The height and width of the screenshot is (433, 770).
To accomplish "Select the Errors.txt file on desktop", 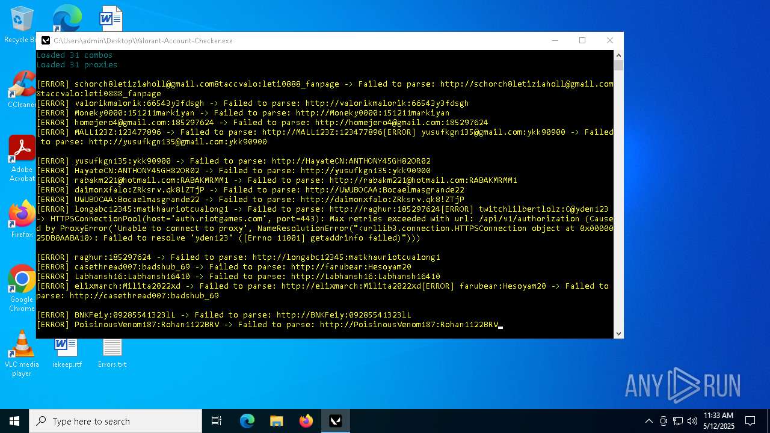I will tap(112, 352).
